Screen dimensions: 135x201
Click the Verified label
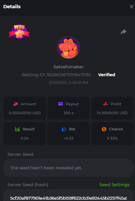click(107, 75)
